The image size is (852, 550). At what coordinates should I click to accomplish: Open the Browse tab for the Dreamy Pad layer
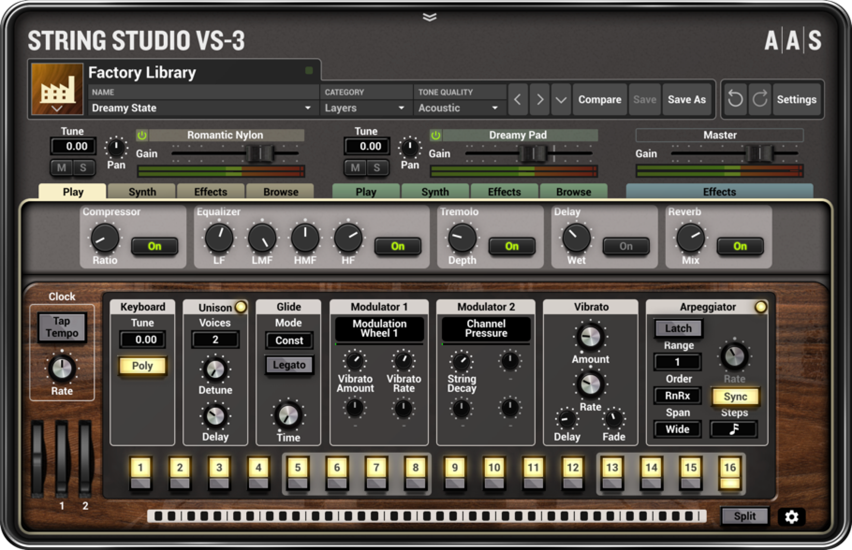pyautogui.click(x=573, y=192)
